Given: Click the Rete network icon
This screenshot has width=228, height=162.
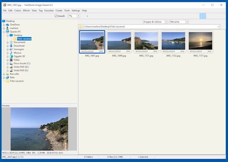Looking at the screenshot, I should point(7,77).
